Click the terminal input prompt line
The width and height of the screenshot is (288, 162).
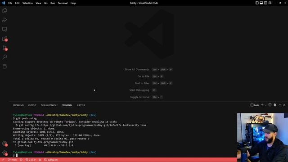click(15, 155)
